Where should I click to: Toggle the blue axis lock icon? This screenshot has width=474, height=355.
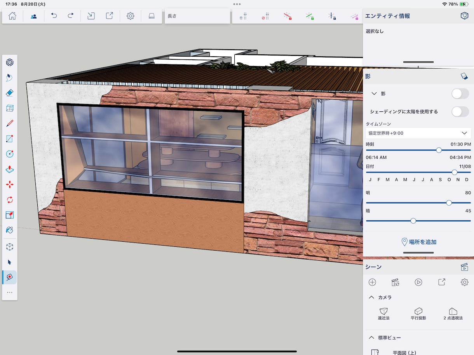point(332,16)
